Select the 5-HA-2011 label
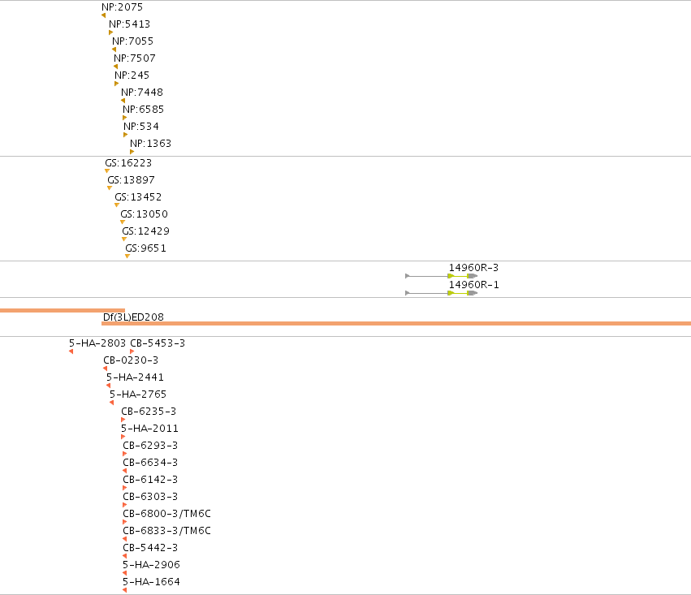Screen dimensions: 691x595 click(150, 429)
